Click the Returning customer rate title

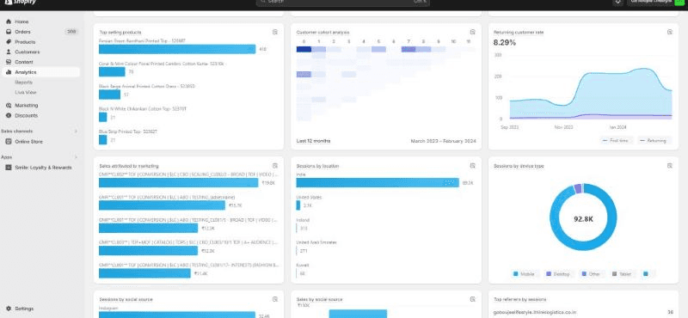pos(519,33)
